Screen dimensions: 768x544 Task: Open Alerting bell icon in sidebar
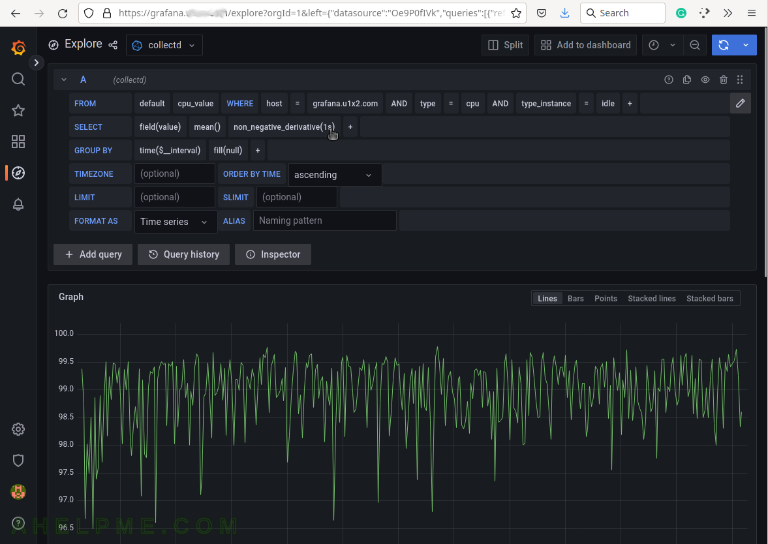tap(18, 204)
